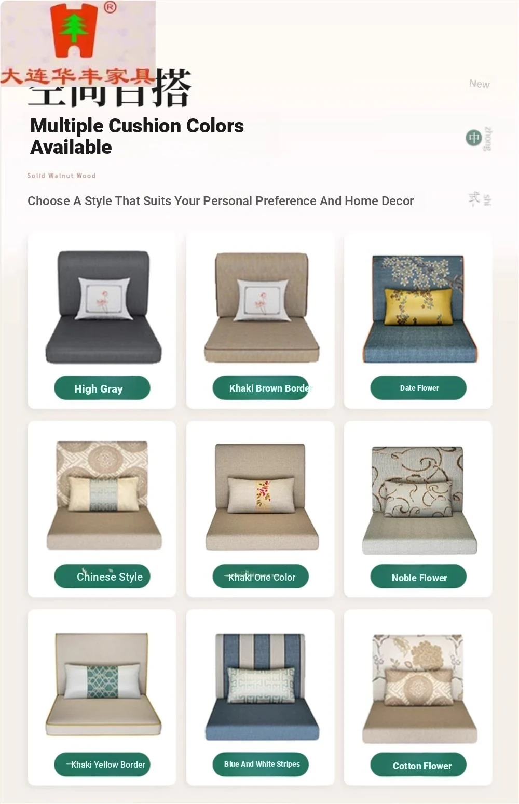Click the Solid Walnut Wood text

point(61,176)
